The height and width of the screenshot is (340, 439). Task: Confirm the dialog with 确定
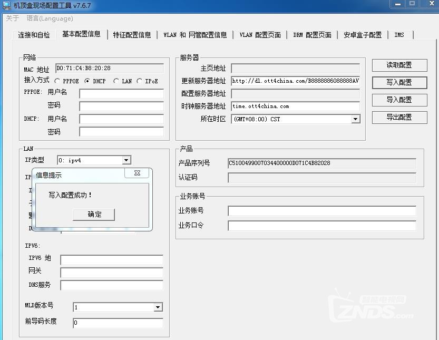coord(94,215)
